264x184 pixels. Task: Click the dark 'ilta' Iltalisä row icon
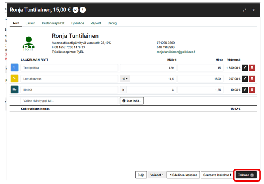pyautogui.click(x=14, y=89)
